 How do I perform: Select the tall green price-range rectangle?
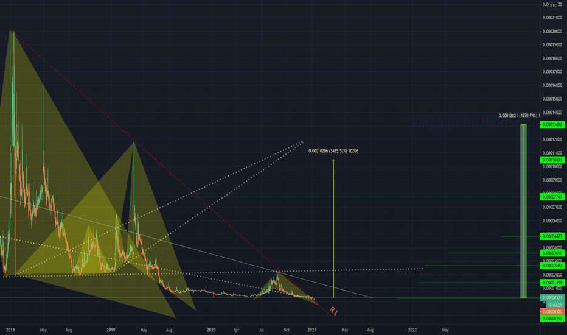tap(523, 211)
